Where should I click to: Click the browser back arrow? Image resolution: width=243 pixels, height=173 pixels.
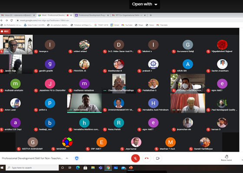click(2, 20)
